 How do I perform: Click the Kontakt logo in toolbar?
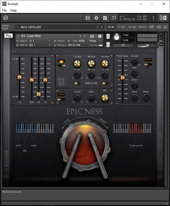click(6, 18)
